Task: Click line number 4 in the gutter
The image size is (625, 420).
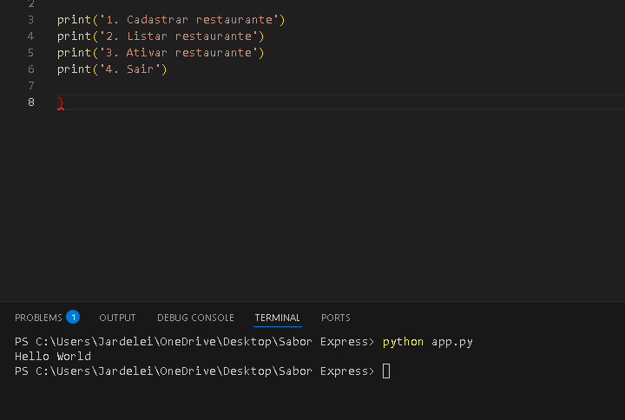Action: point(30,36)
